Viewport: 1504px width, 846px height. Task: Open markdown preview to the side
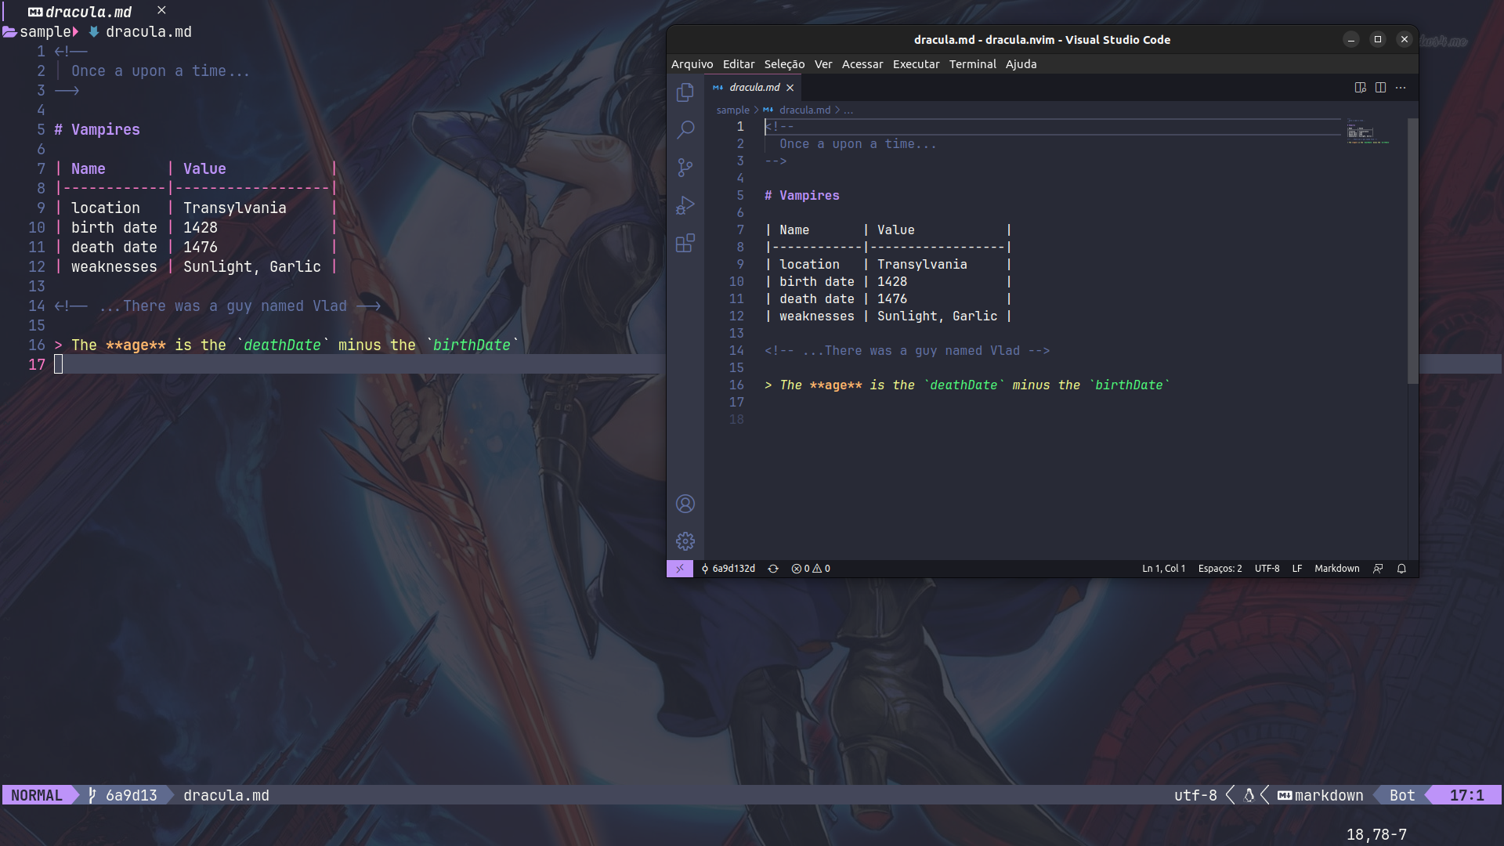coord(1361,88)
